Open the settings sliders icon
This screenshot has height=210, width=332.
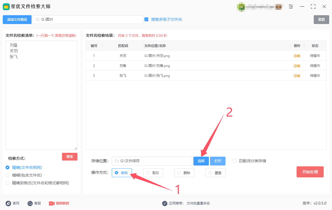point(291,6)
